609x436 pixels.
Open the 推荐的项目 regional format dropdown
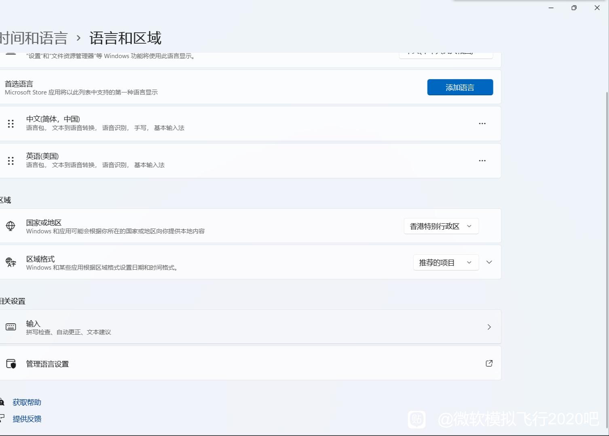(x=446, y=262)
